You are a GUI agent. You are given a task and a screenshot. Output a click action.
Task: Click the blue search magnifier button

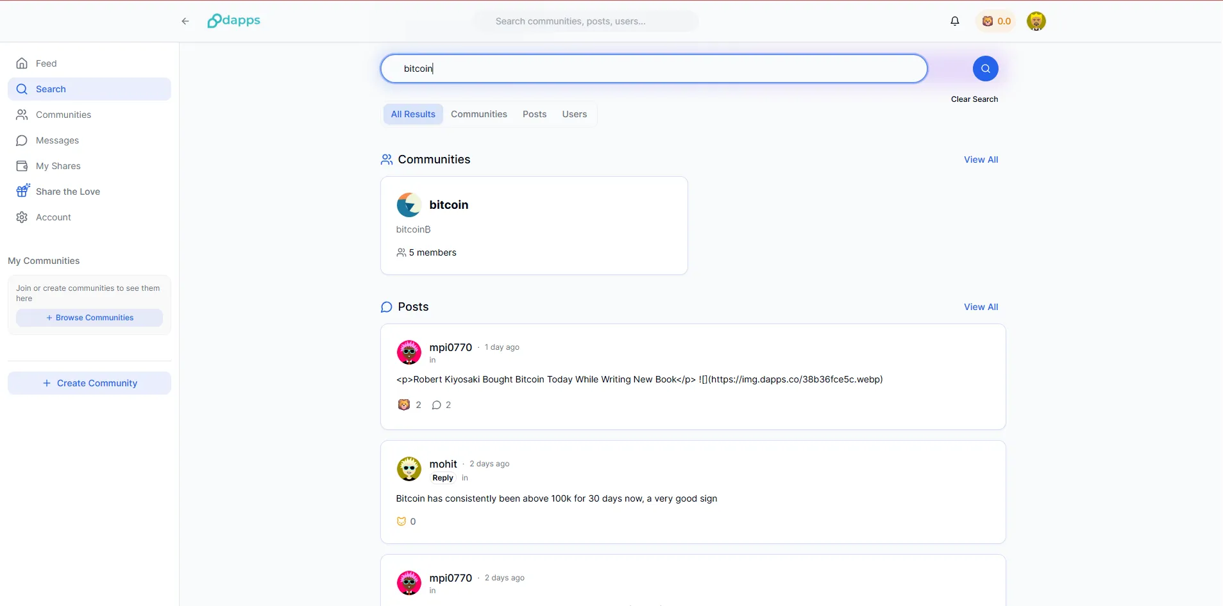click(986, 69)
